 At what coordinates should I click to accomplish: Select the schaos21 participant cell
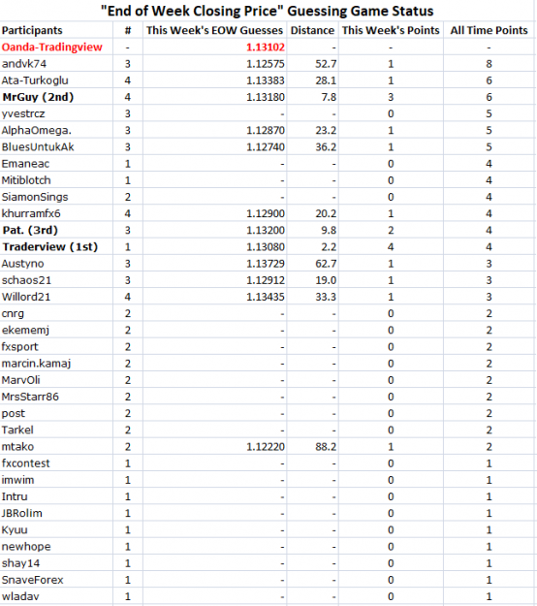pyautogui.click(x=26, y=280)
